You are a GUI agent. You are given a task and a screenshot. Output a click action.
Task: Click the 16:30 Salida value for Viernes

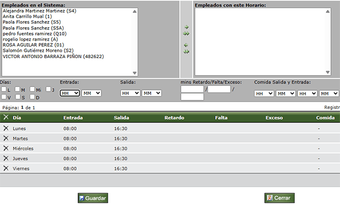pos(121,168)
